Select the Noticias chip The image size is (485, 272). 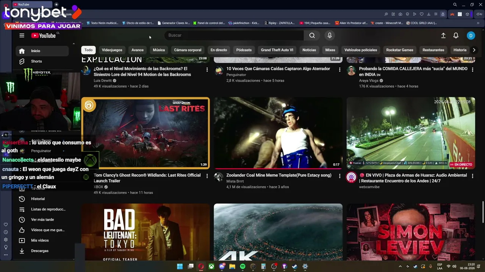(x=309, y=50)
